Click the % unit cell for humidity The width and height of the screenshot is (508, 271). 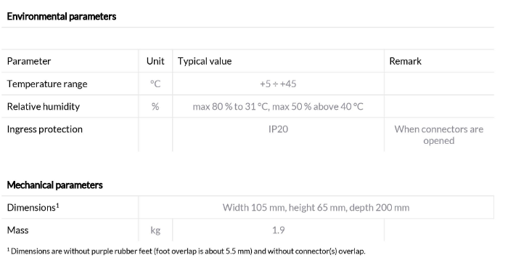pos(155,107)
